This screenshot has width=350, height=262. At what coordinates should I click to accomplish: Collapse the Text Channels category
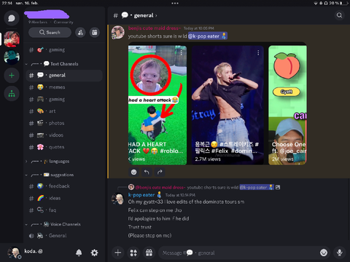click(55, 64)
